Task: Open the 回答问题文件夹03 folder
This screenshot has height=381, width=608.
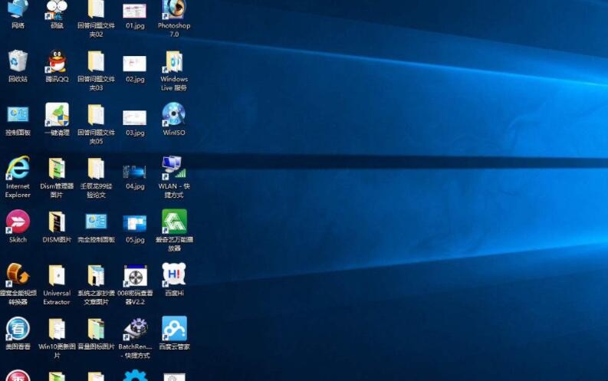Action: coord(96,61)
